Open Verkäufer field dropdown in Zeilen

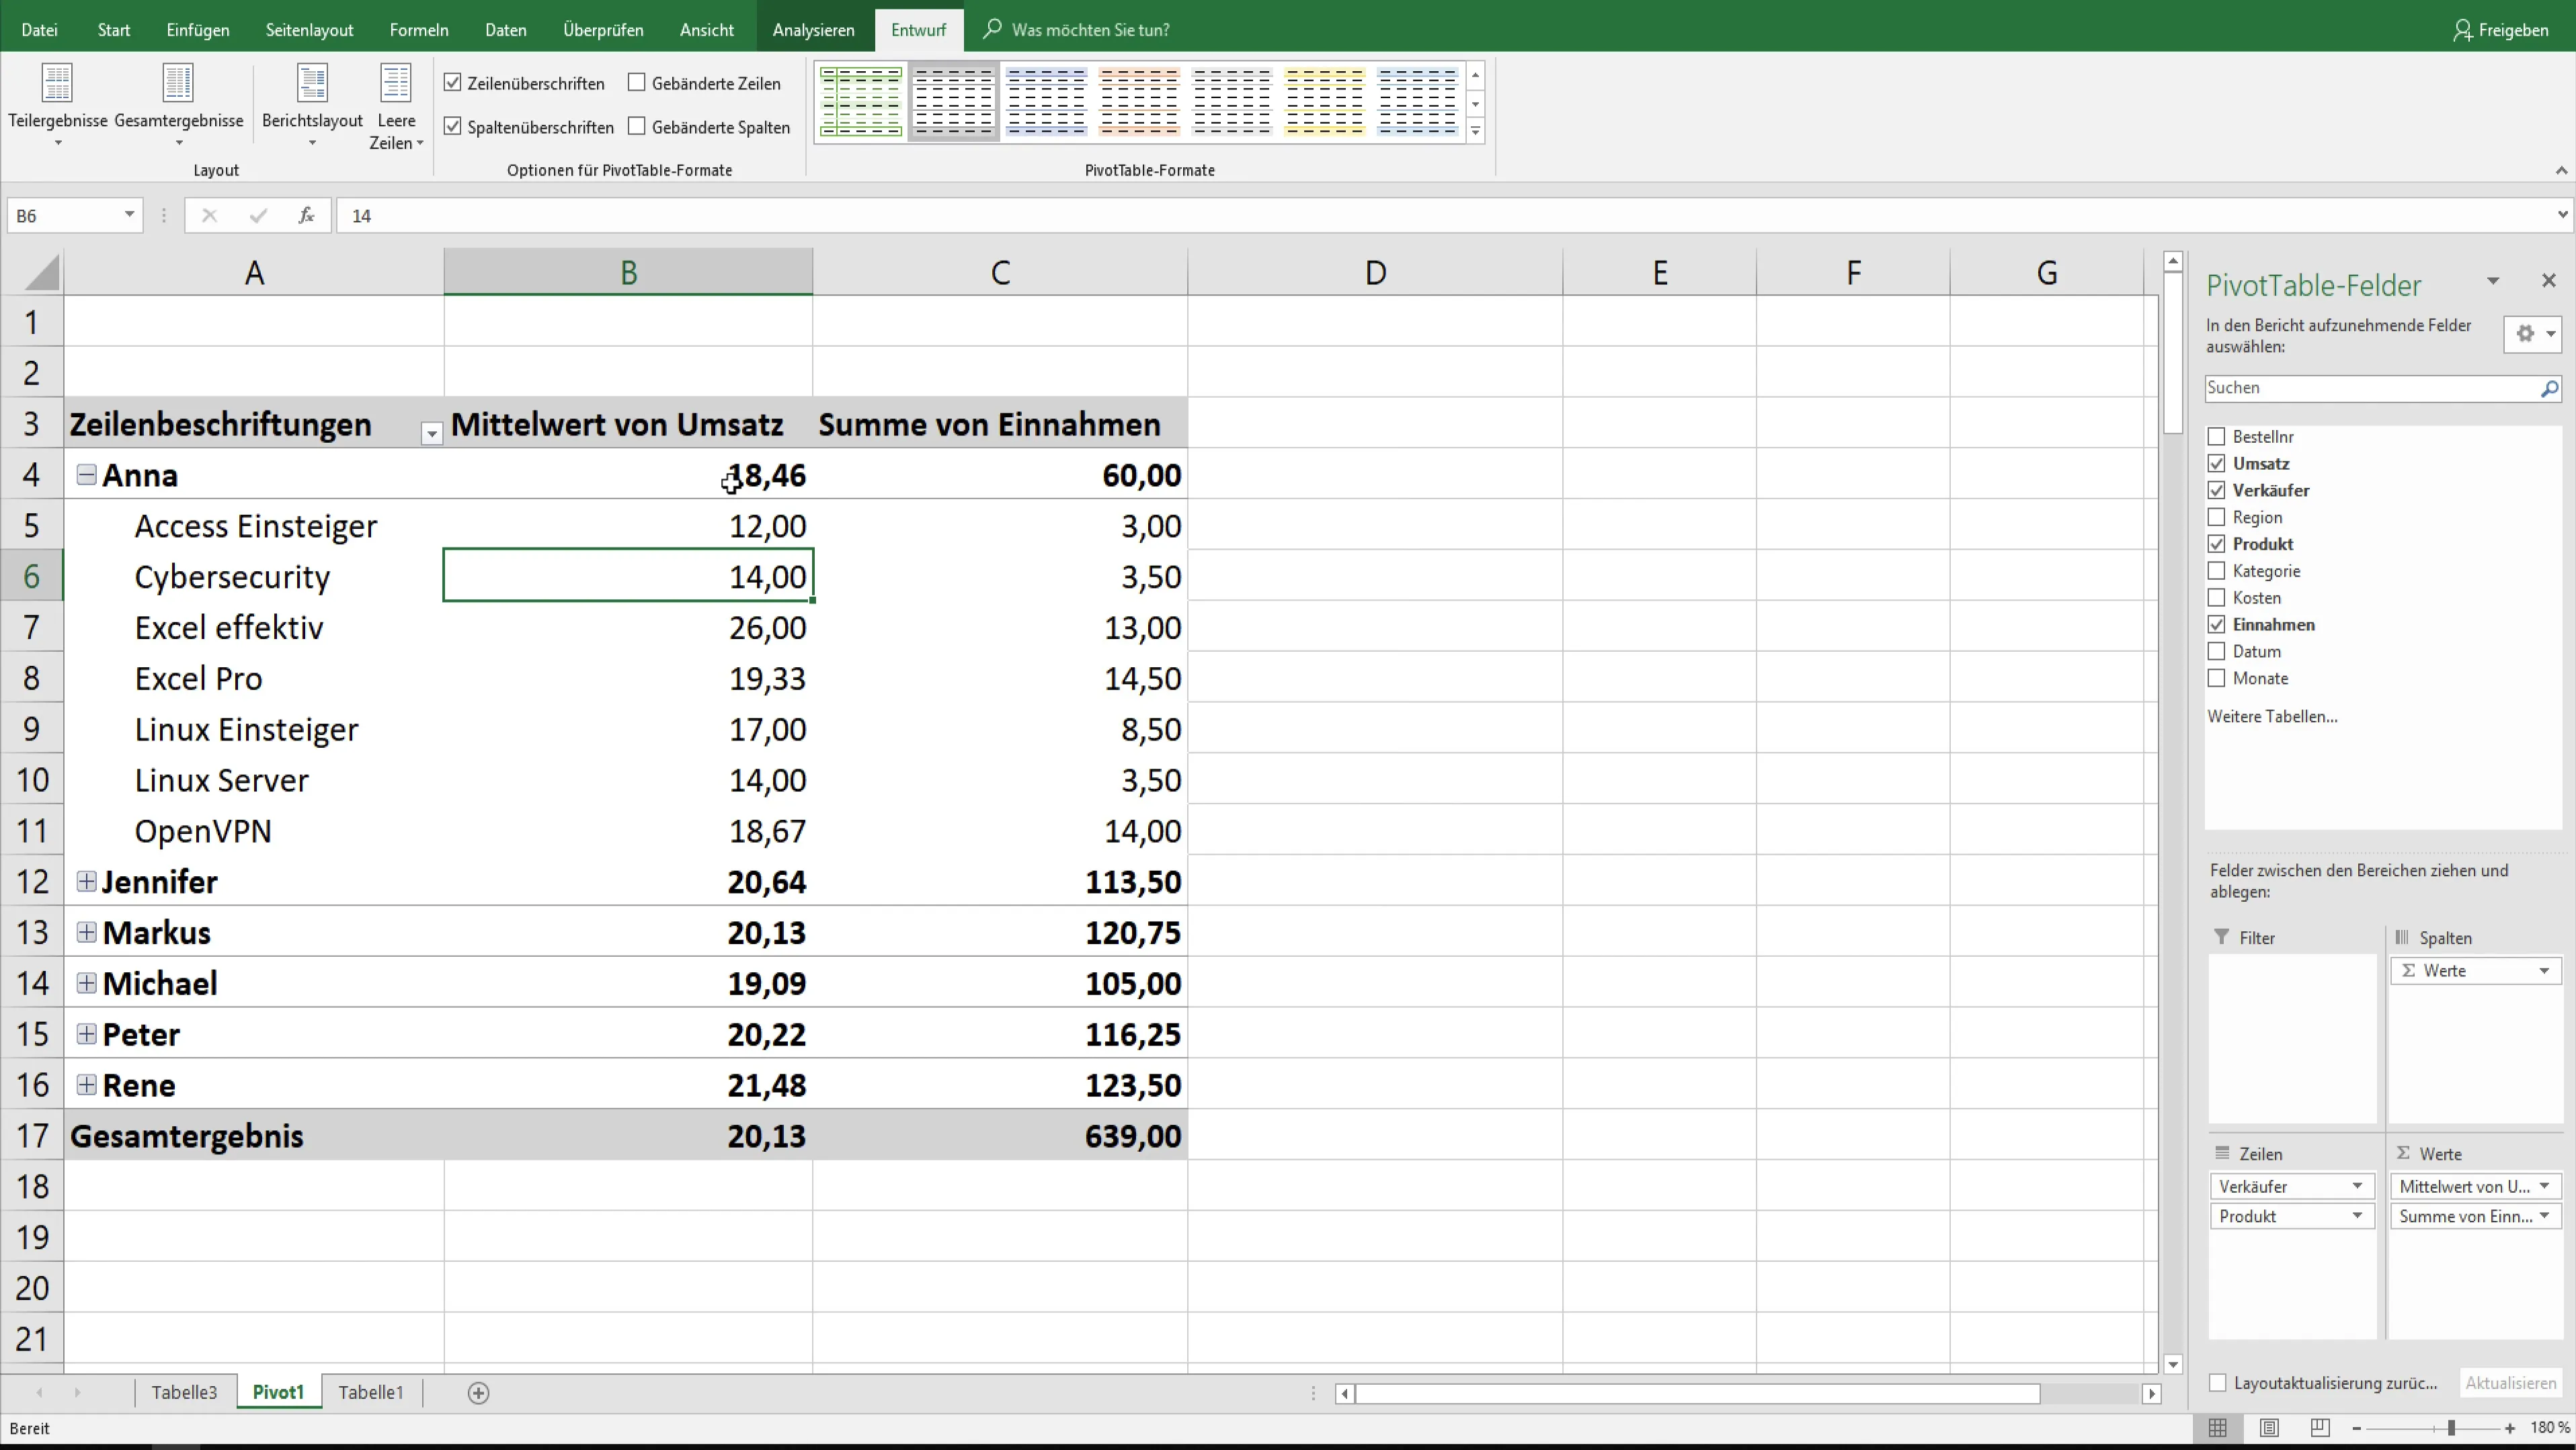point(2357,1186)
